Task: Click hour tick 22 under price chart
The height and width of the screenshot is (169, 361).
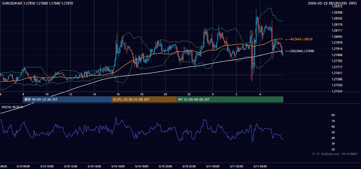Action: tap(189, 94)
